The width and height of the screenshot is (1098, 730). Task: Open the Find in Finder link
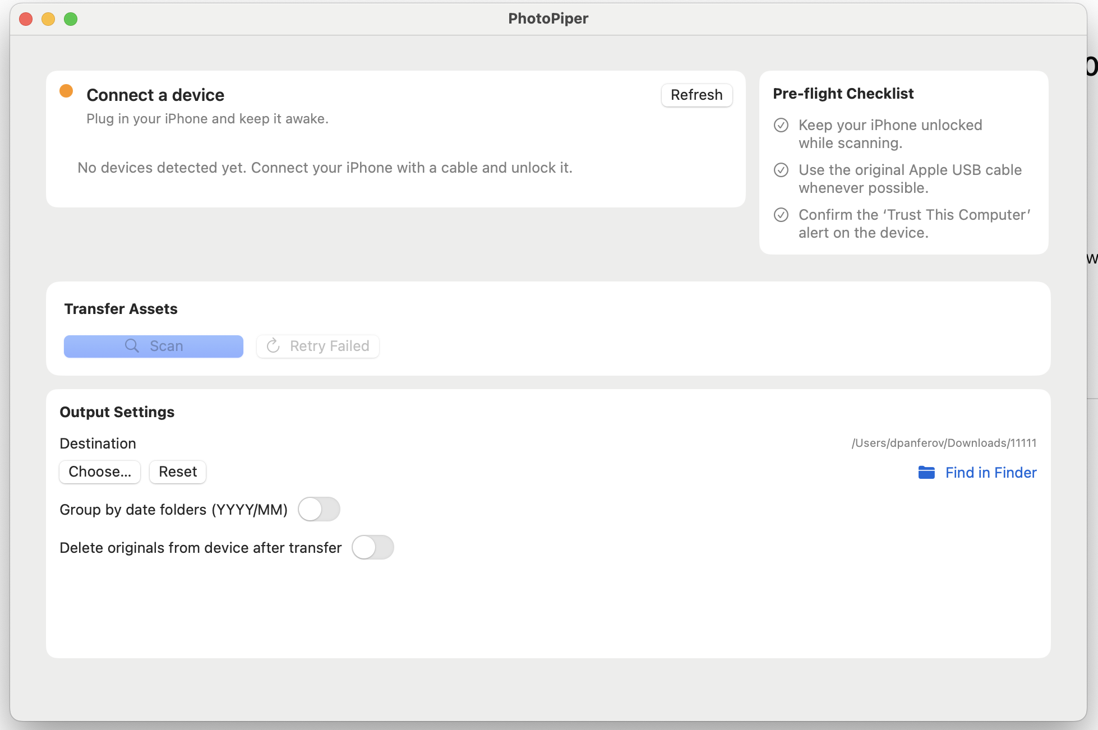990,473
